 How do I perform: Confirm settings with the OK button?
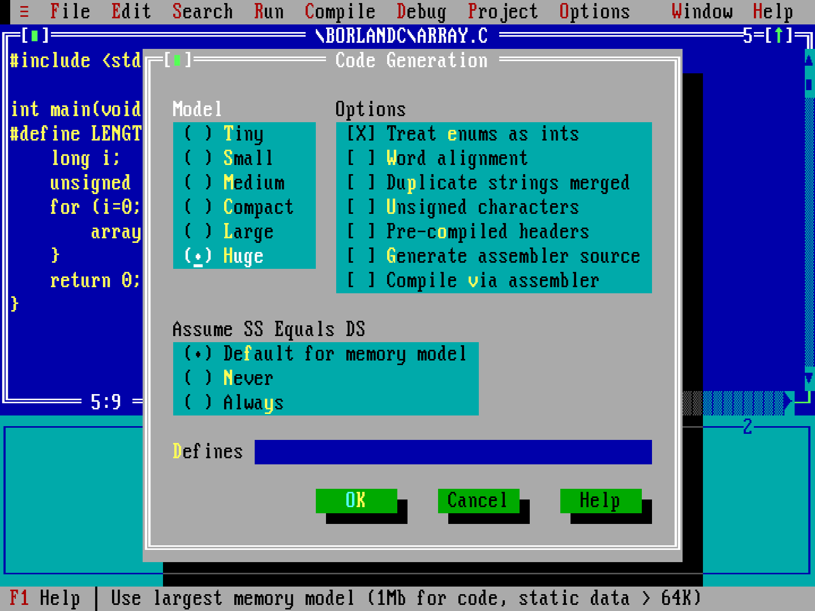(x=356, y=501)
